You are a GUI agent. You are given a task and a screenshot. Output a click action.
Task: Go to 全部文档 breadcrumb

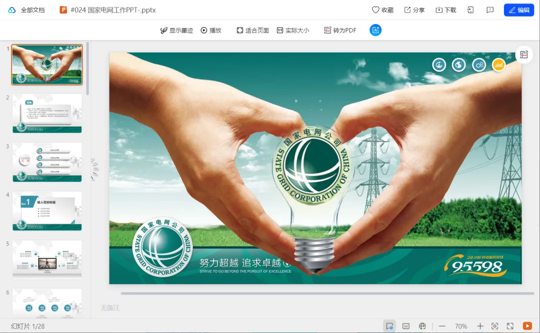(x=32, y=10)
